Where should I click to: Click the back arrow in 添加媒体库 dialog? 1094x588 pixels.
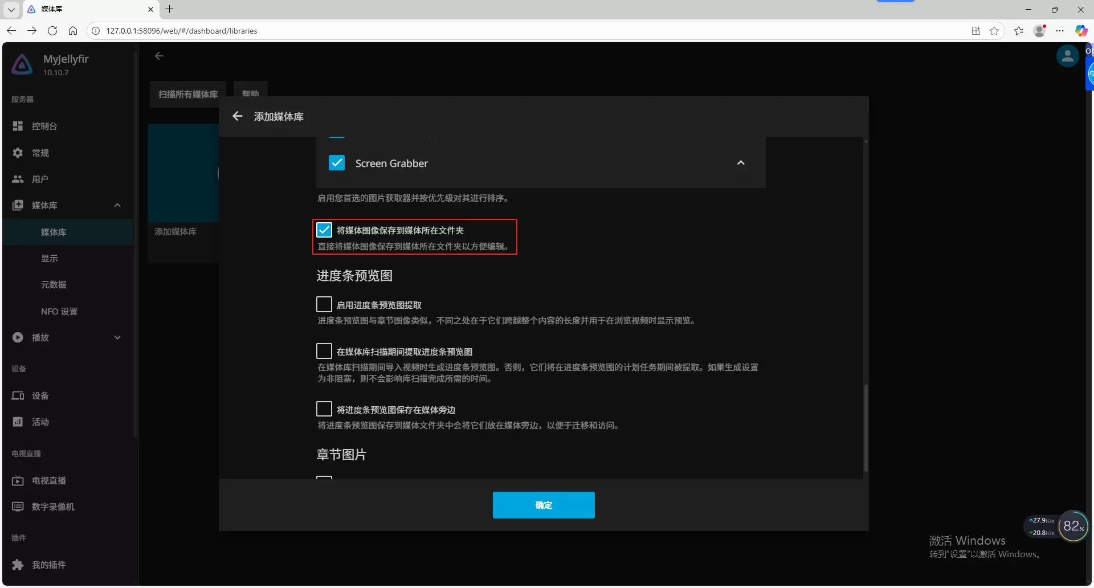238,116
